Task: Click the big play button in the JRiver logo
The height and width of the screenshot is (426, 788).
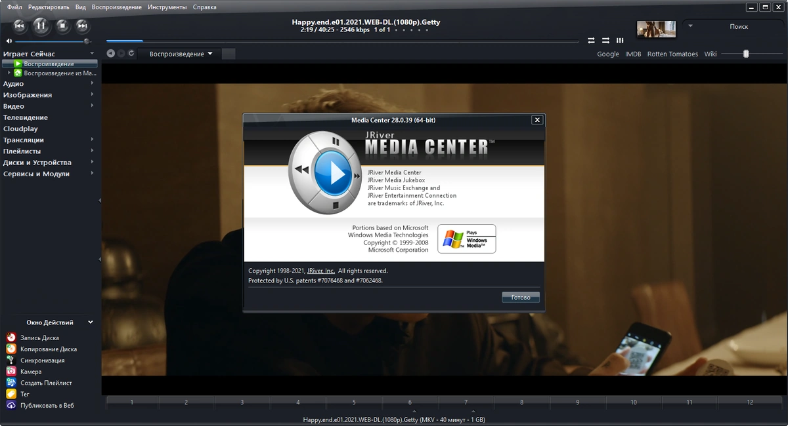Action: (334, 173)
